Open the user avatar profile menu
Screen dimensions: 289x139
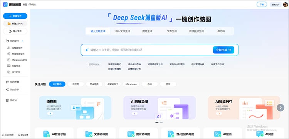[x=285, y=4]
